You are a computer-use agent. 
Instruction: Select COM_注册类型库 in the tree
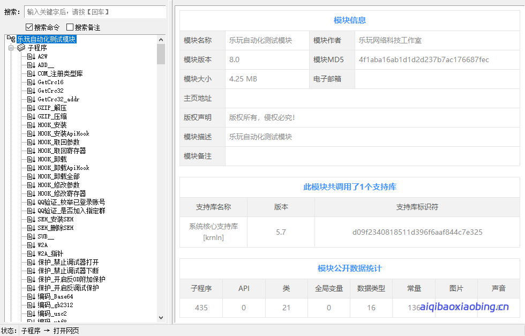(x=60, y=73)
